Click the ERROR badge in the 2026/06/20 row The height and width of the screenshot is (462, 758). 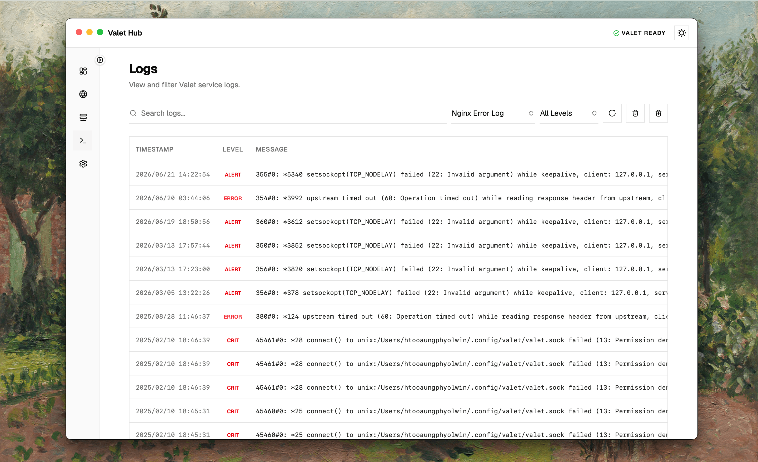(233, 198)
